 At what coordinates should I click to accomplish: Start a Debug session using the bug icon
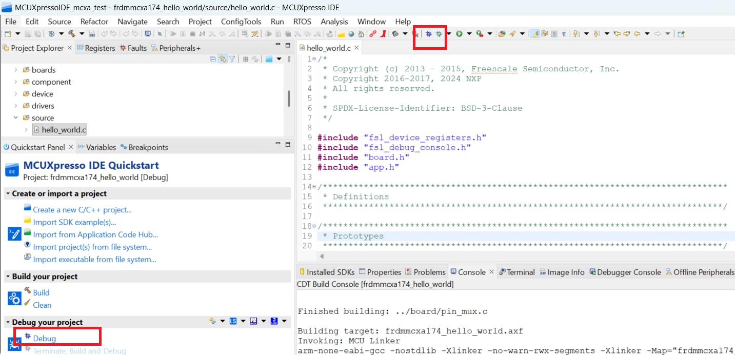[x=429, y=34]
